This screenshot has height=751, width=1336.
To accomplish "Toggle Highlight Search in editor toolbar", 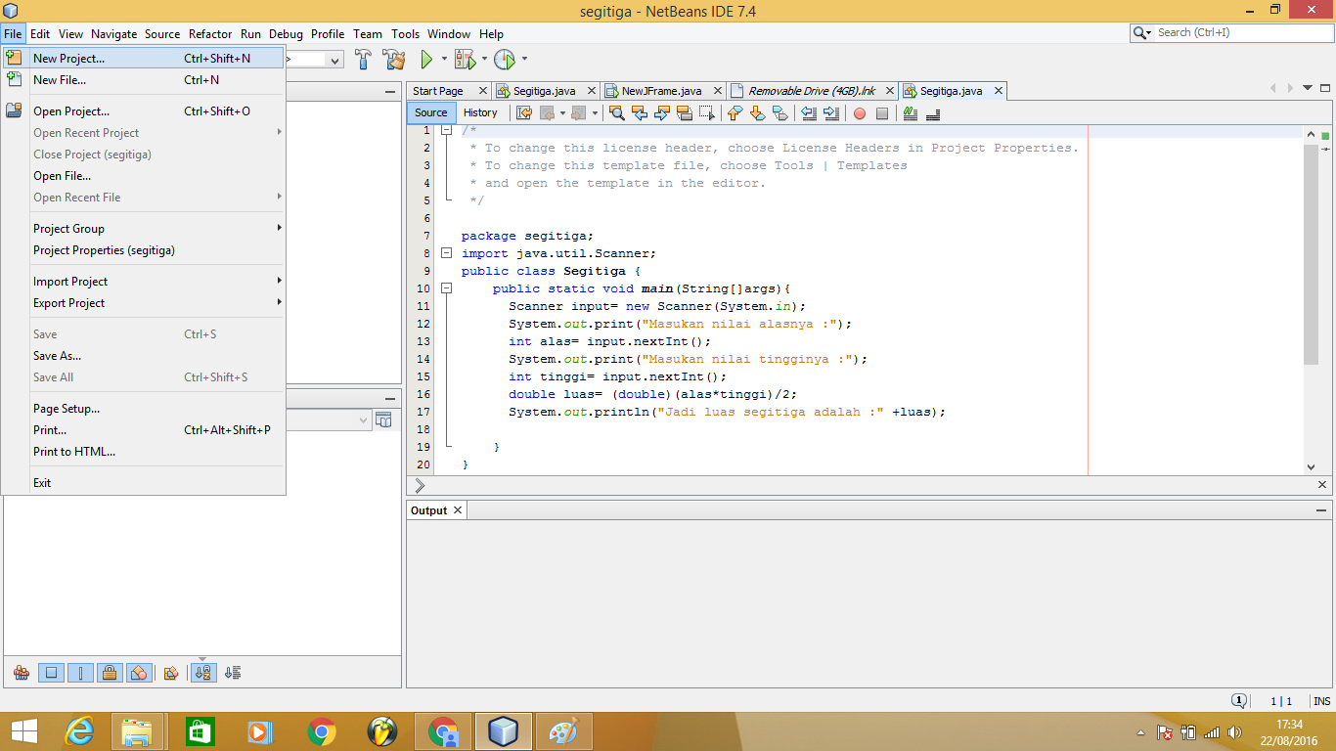I will (x=685, y=113).
